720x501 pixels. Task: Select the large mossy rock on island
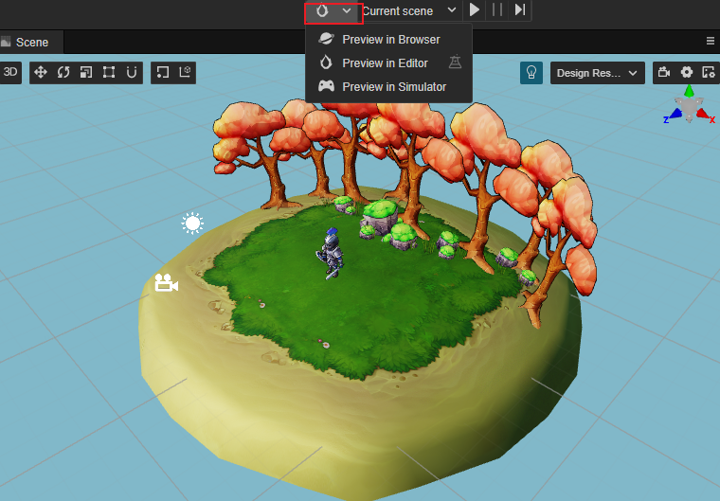[380, 217]
